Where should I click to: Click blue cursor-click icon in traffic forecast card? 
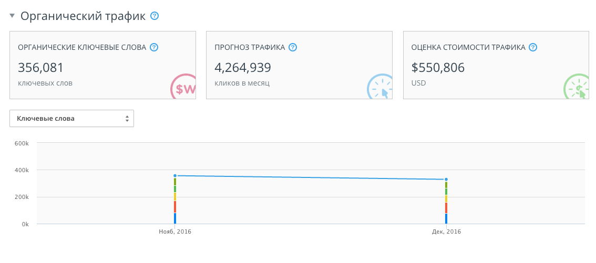point(380,88)
